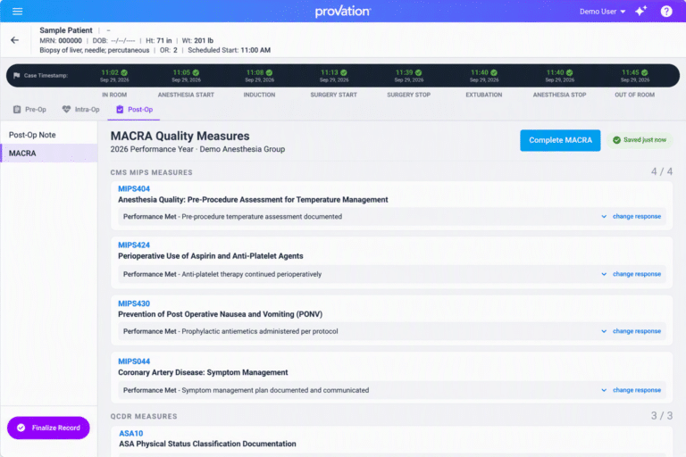The width and height of the screenshot is (686, 457).
Task: Click the sparkle AI assistant icon
Action: [641, 12]
